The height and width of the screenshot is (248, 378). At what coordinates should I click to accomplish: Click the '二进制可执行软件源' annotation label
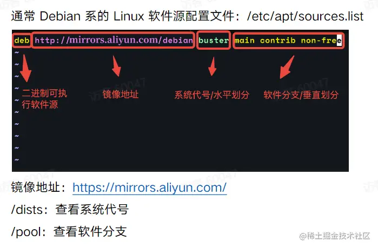point(44,99)
